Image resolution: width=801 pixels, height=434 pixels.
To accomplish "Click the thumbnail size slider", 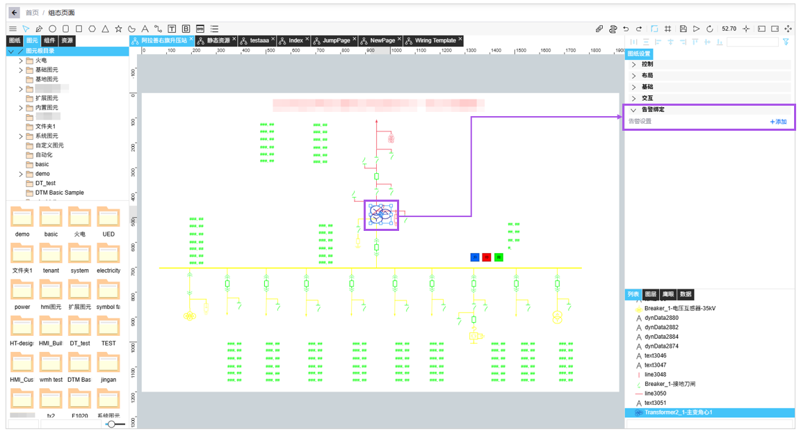I will point(113,424).
